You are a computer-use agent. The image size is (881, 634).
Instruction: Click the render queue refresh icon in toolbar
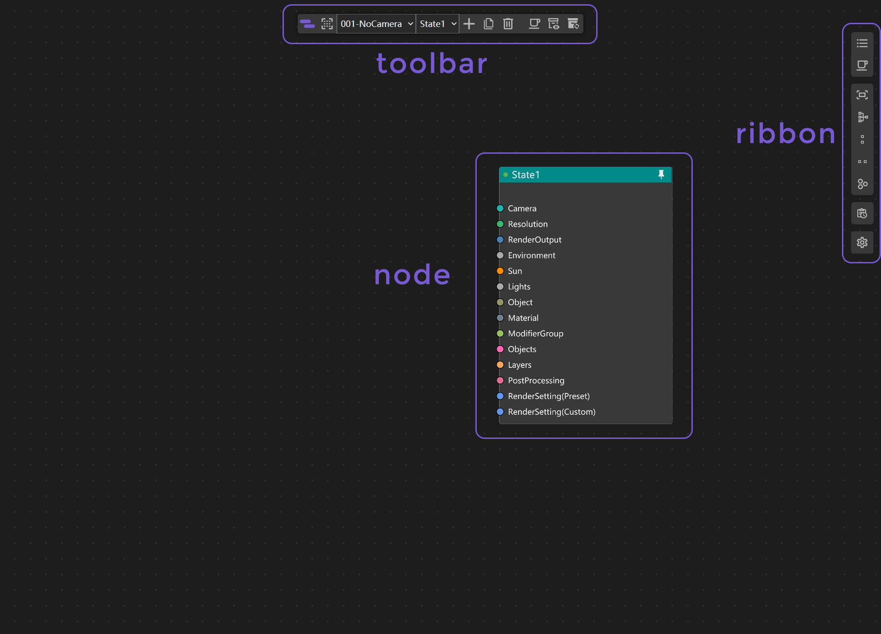coord(573,24)
